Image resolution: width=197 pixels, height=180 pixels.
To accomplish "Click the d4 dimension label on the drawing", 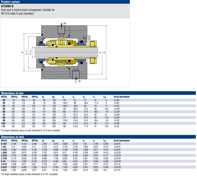I will click(x=22, y=52).
